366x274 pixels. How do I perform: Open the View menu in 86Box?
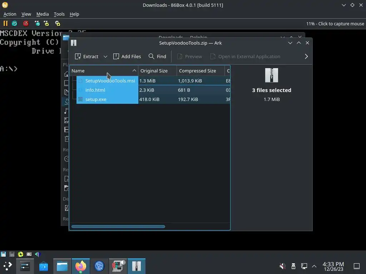26,14
